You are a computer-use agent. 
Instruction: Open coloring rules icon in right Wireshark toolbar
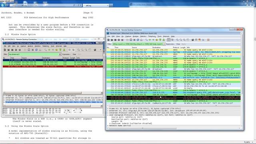pos(200,40)
